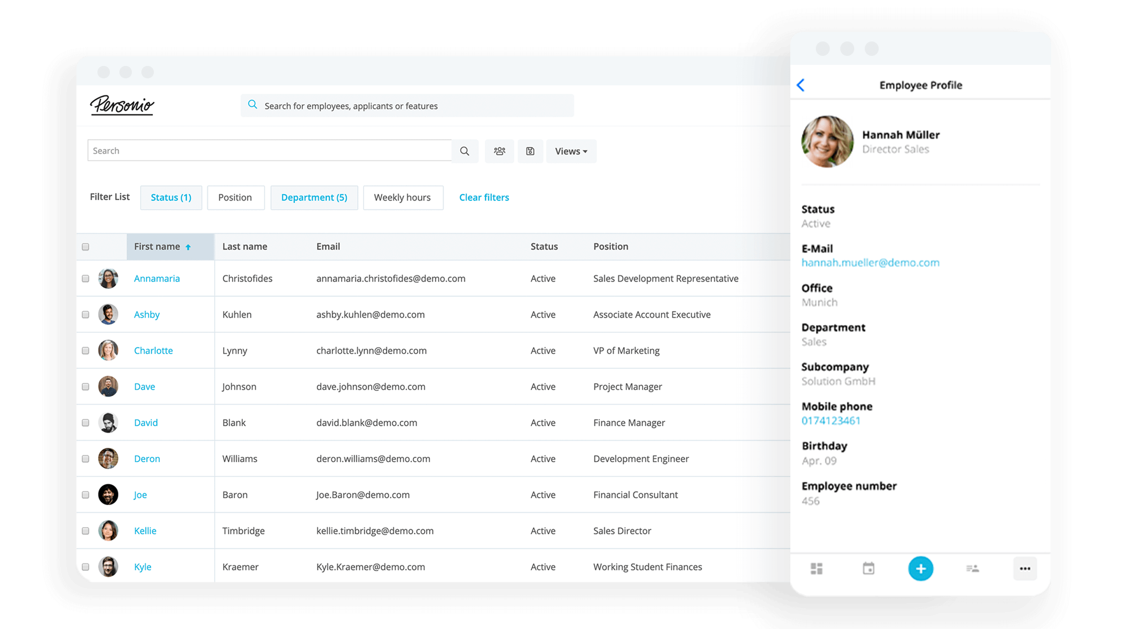Click hannah.mueller@demo.com email link
Screen dimensions: 1129x629
[869, 263]
